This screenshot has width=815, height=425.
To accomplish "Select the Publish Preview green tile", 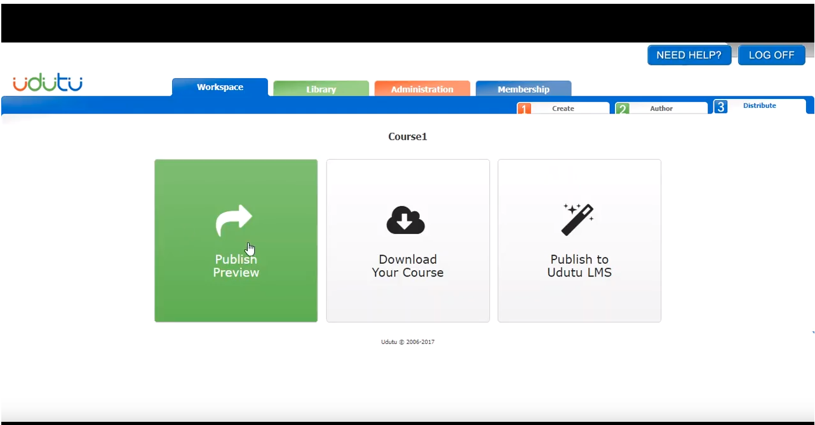I will 236,240.
